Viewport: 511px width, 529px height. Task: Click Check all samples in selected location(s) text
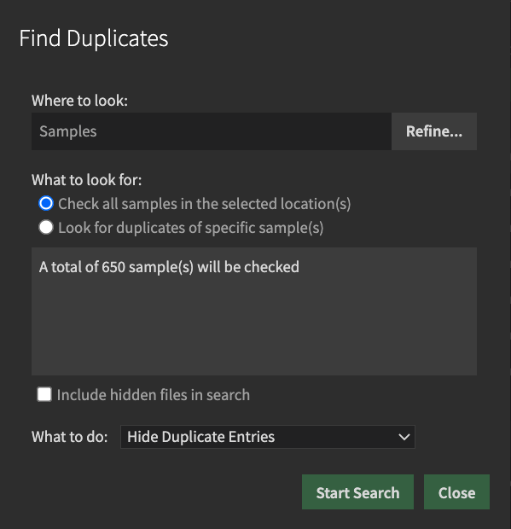point(205,204)
